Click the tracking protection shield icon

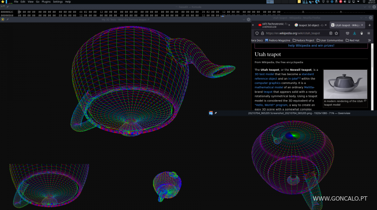point(257,33)
